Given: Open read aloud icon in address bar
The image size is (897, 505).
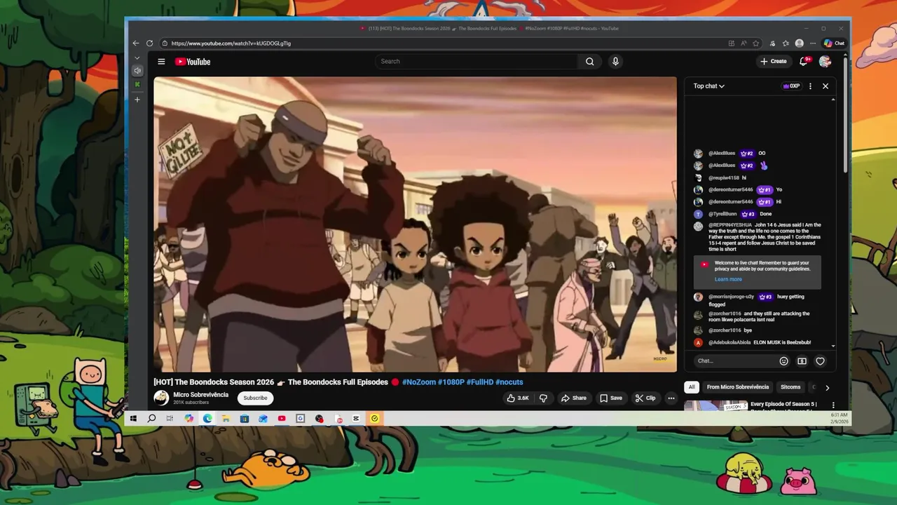Looking at the screenshot, I should (744, 43).
